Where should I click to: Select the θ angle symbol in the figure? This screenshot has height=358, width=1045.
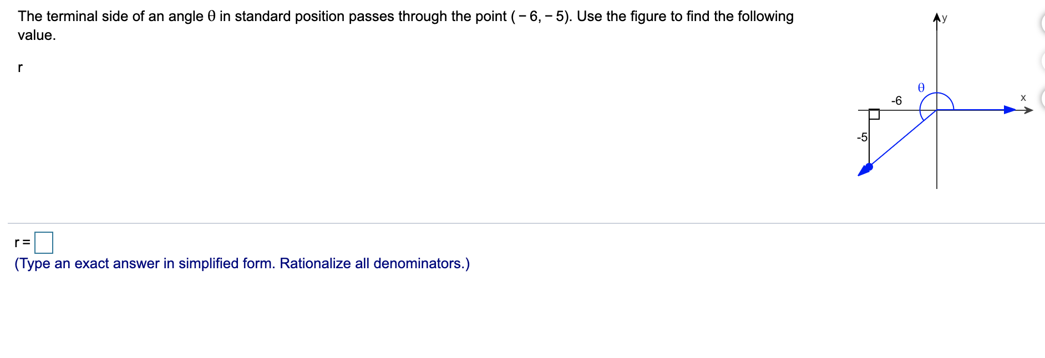(920, 88)
